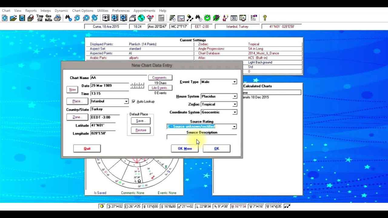Click the green globe icon in toolbar

pyautogui.click(x=141, y=18)
